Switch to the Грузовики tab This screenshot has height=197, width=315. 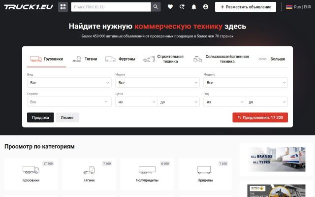coord(46,59)
